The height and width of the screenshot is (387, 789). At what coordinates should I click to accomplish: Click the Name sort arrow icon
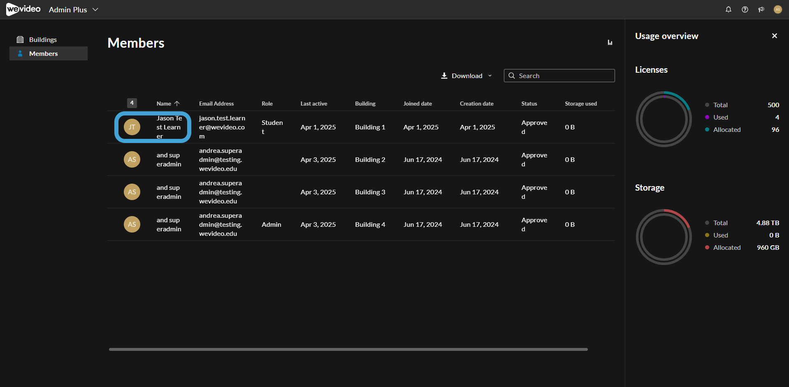(177, 104)
